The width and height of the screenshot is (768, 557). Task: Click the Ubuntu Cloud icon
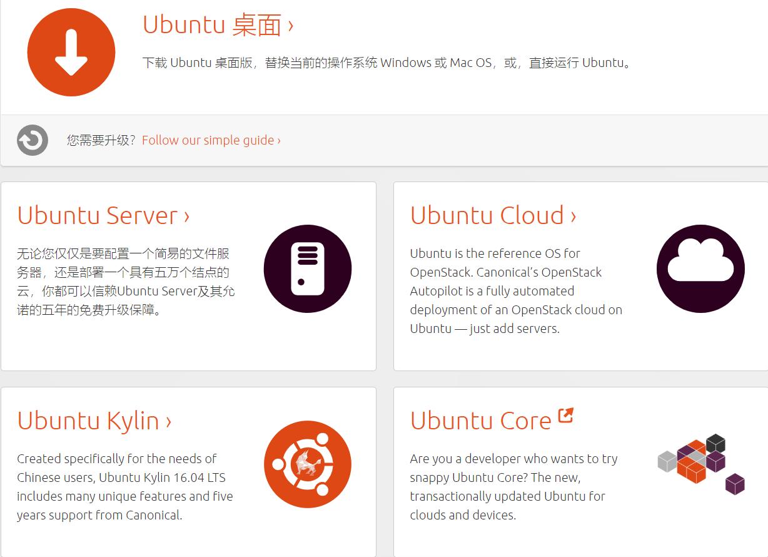tap(700, 268)
